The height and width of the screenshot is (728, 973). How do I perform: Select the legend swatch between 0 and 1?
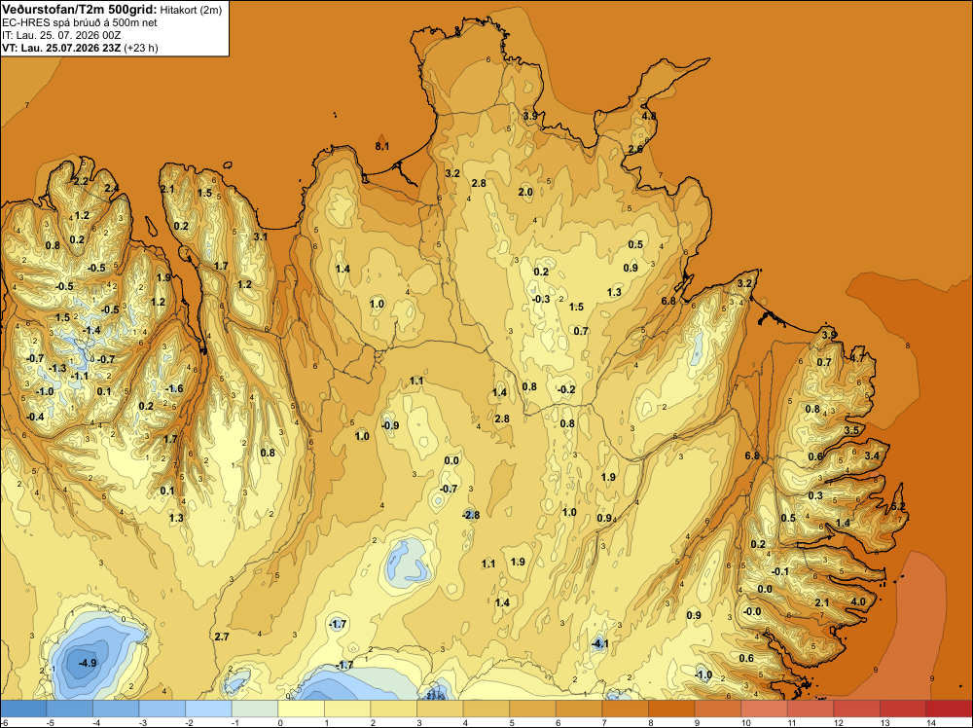pos(301,709)
